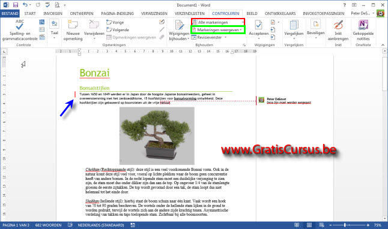Viewport: 388px width, 229px height.
Task: Toggle Wijzigingen bijhouden tracking
Action: coord(179,30)
